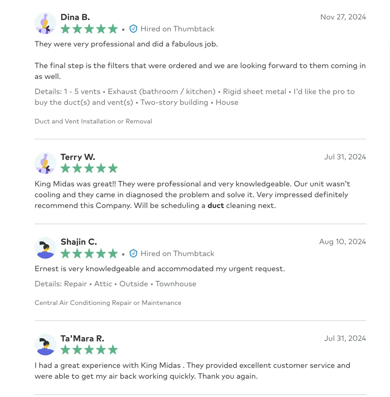The height and width of the screenshot is (397, 390).
Task: Click Terry W.'s five-star rating
Action: point(89,169)
